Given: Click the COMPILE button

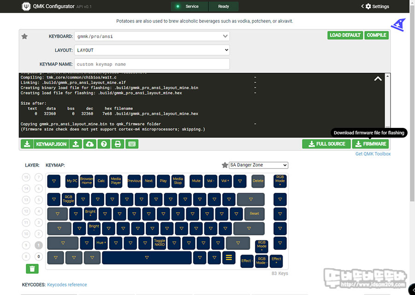Looking at the screenshot, I should 376,35.
